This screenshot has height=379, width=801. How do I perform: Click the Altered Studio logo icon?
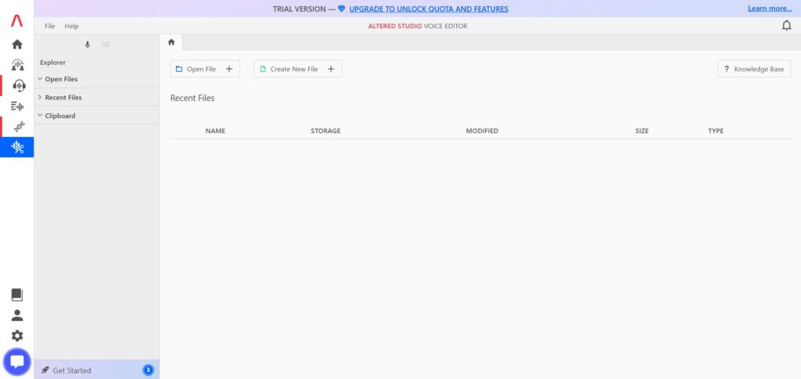(x=17, y=21)
